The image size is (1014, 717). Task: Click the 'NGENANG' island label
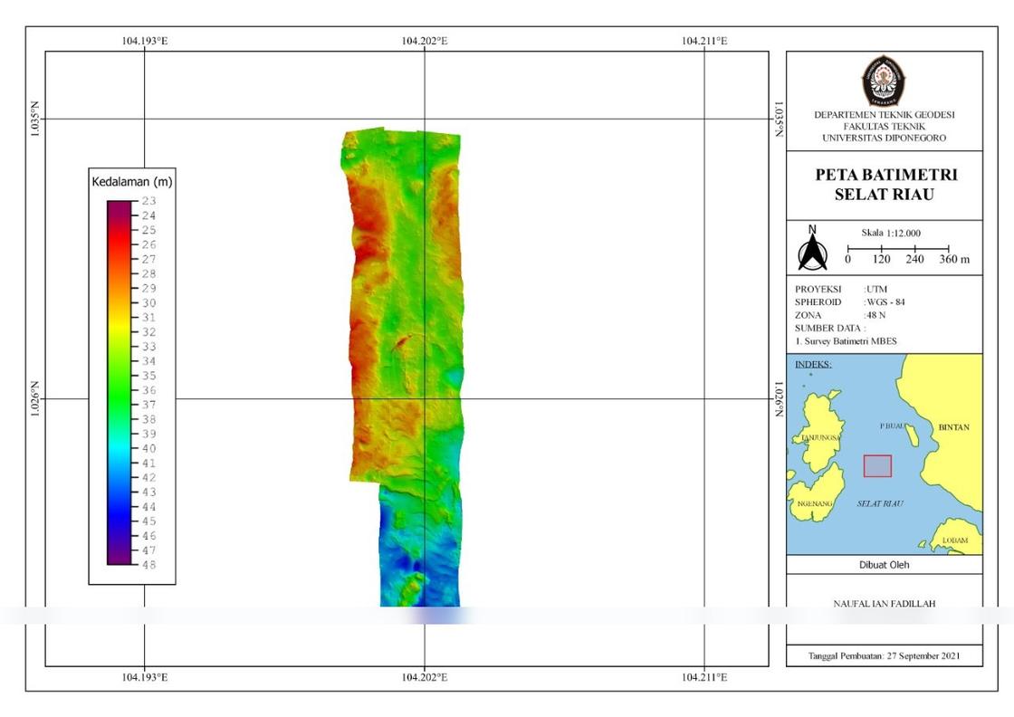814,503
